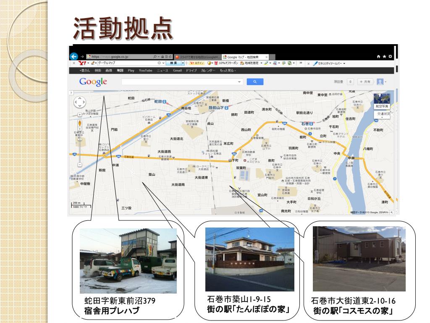This screenshot has height=323, width=430.
Task: Click the Yahoo ログイン button
Action: (x=197, y=63)
